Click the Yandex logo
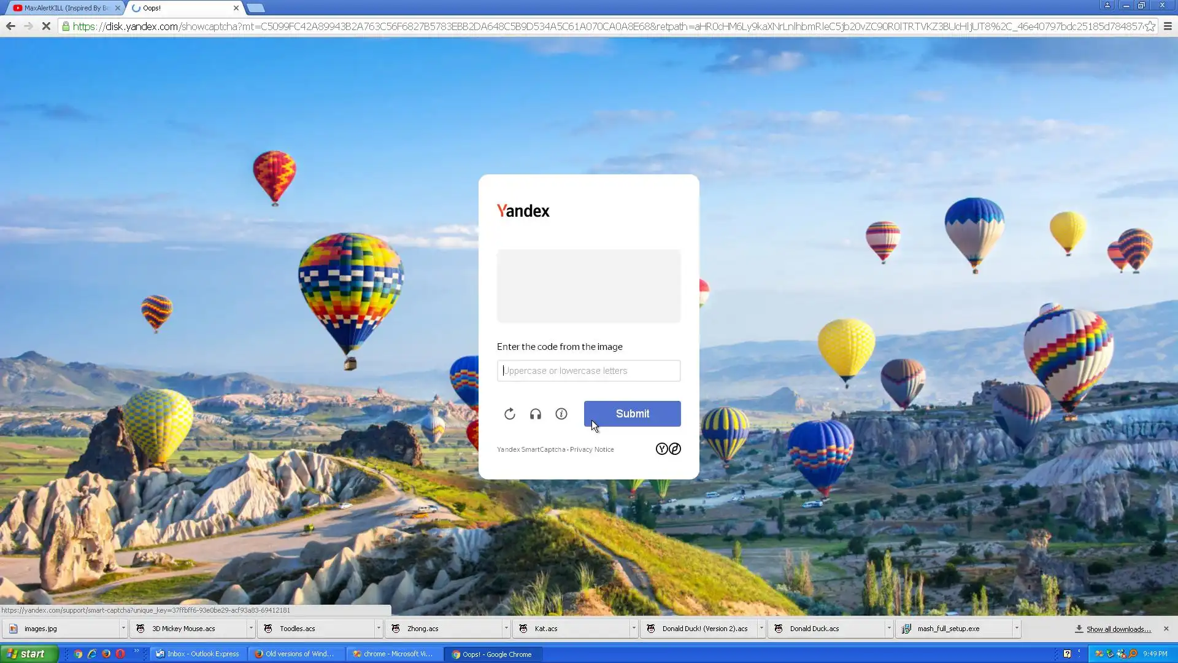Screen dimensions: 1178x663 click(523, 211)
